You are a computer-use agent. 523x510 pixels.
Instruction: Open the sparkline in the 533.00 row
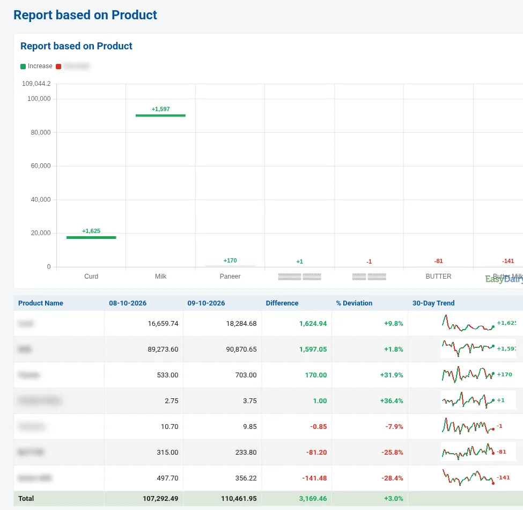click(x=478, y=375)
